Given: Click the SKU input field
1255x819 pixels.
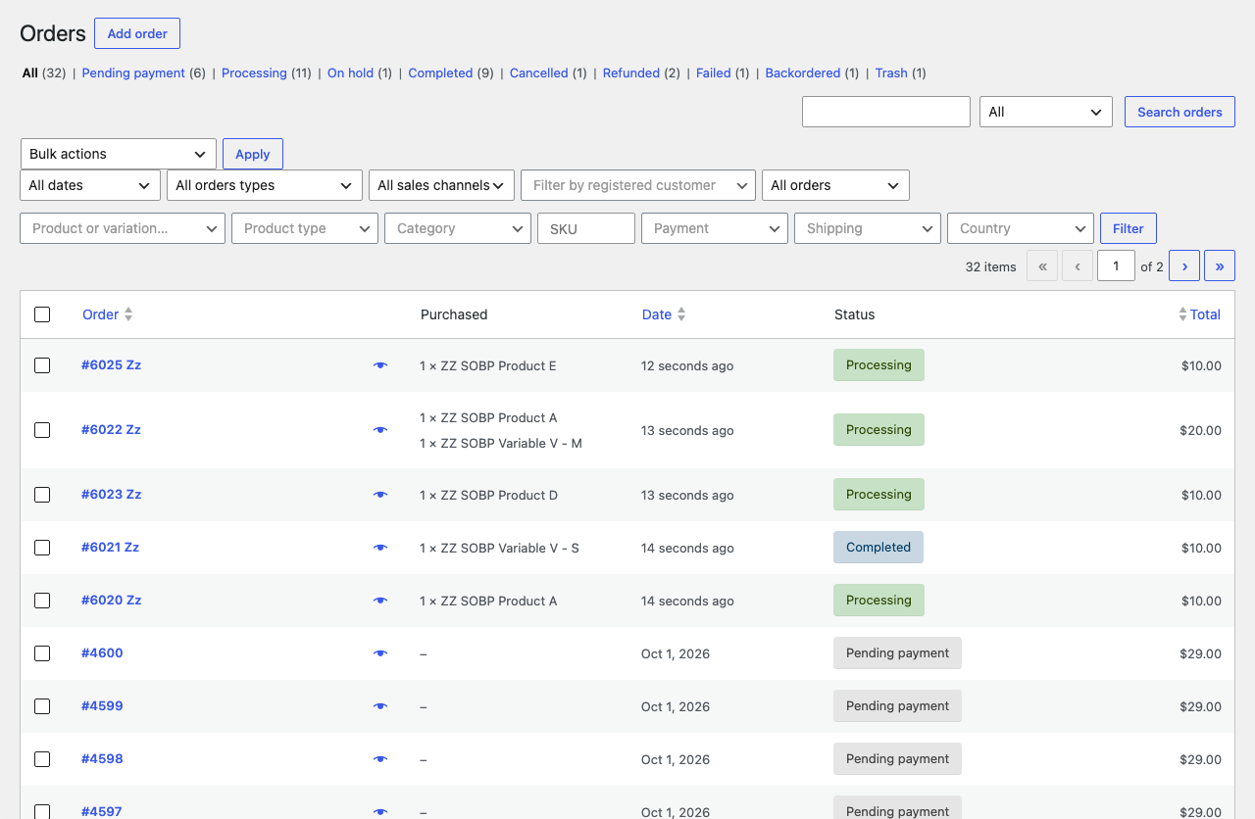Looking at the screenshot, I should point(586,228).
